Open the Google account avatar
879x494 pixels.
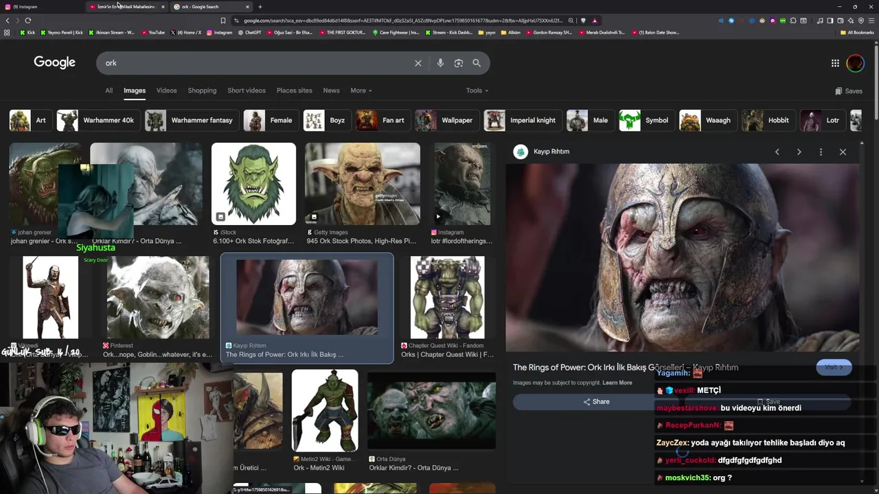click(855, 63)
